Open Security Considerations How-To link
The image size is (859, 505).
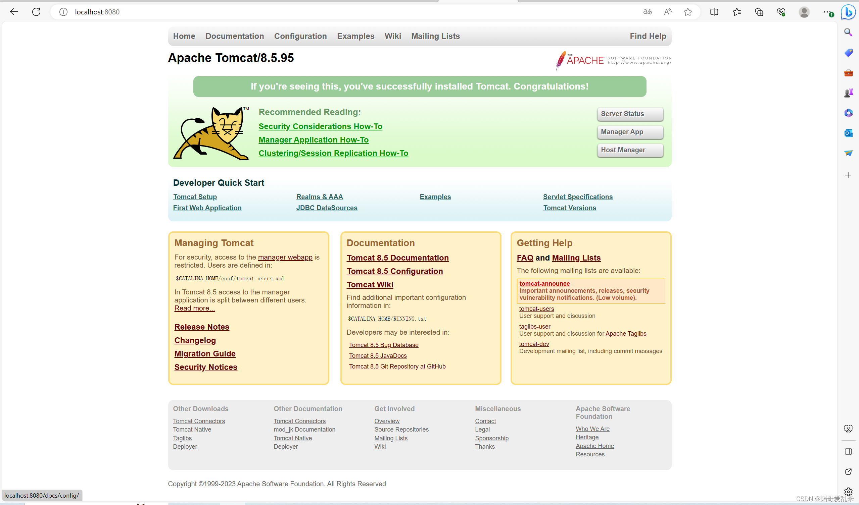pos(320,126)
